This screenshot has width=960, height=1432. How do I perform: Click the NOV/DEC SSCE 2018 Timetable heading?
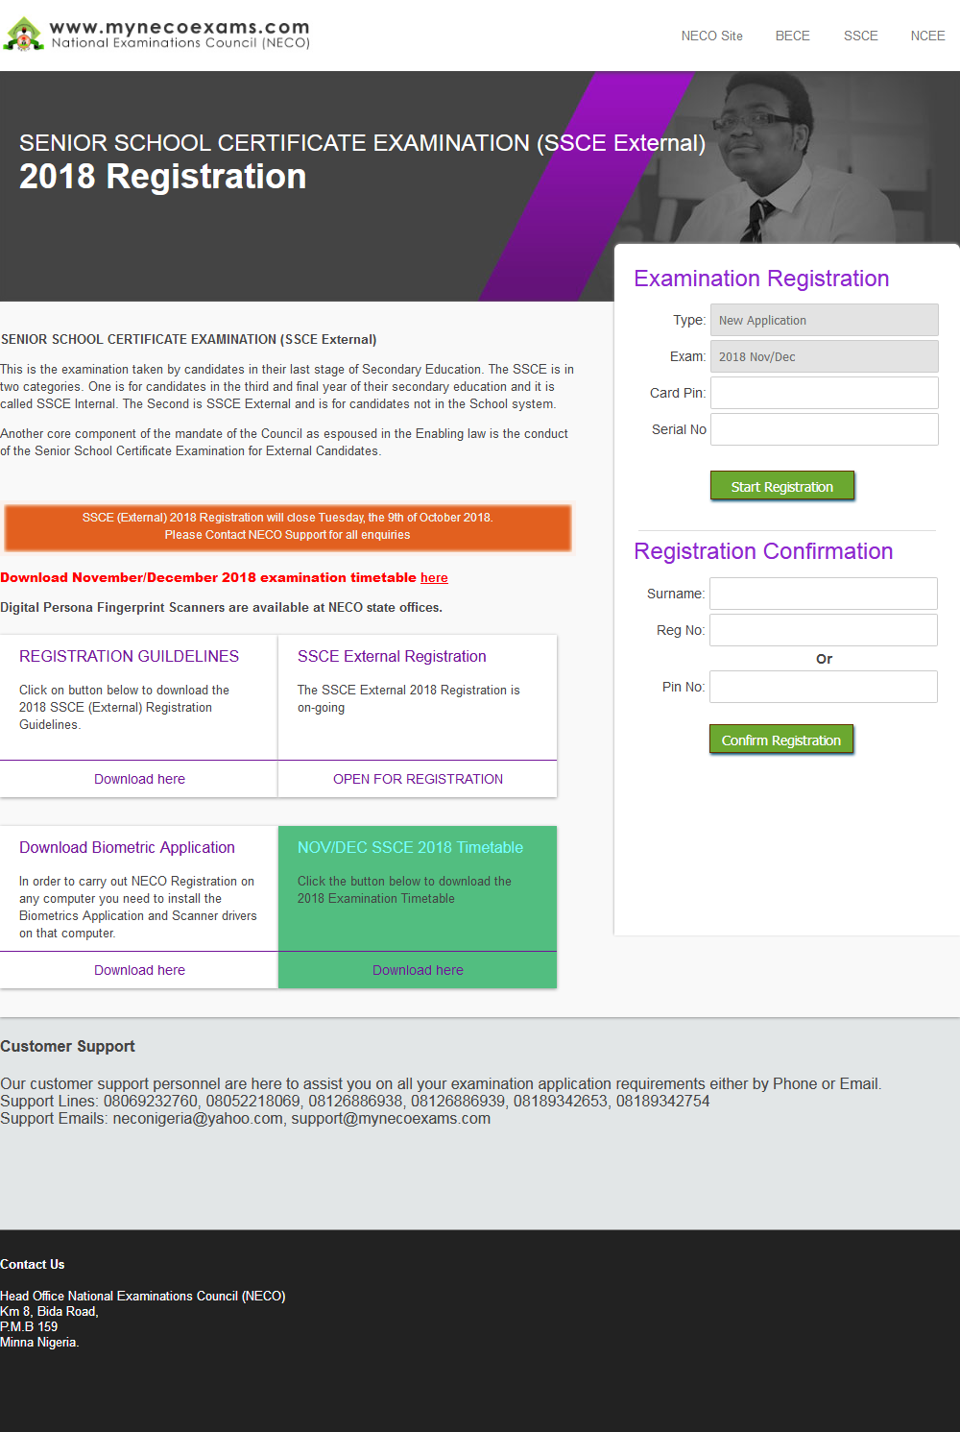coord(410,847)
